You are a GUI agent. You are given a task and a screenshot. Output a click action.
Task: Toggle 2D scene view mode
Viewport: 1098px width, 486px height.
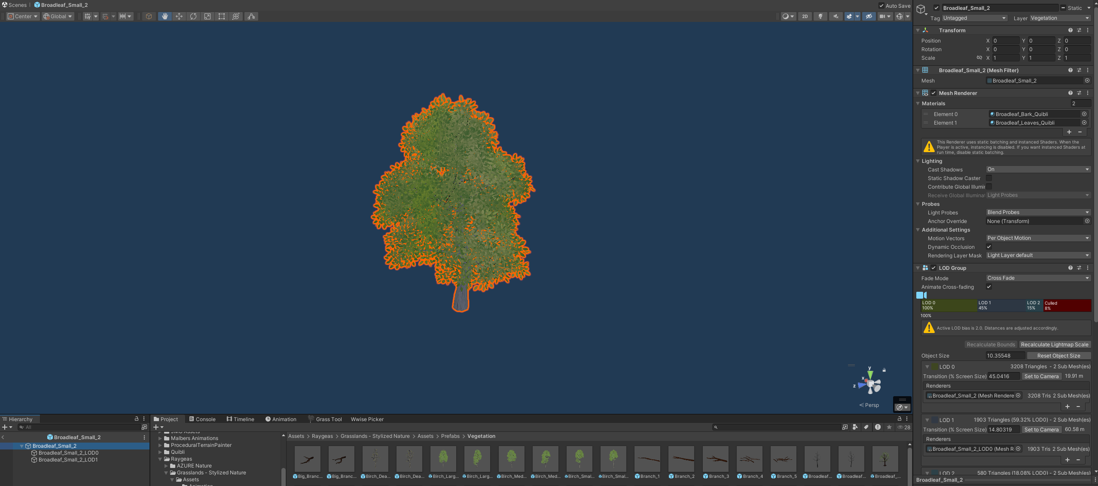(x=805, y=16)
